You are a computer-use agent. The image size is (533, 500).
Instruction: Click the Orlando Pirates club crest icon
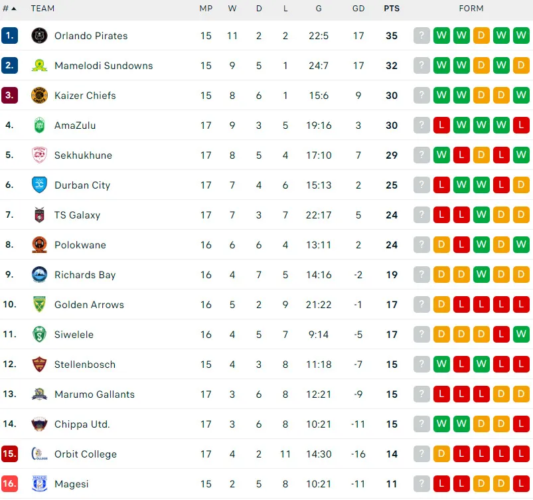click(40, 36)
